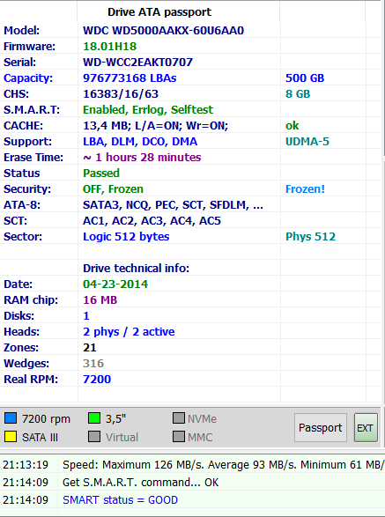
Task: Select log entry Get S.M.A.R.T. command... OK
Action: click(141, 482)
